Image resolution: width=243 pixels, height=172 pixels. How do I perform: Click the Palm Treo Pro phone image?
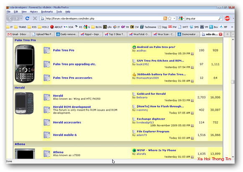[x=25, y=64]
